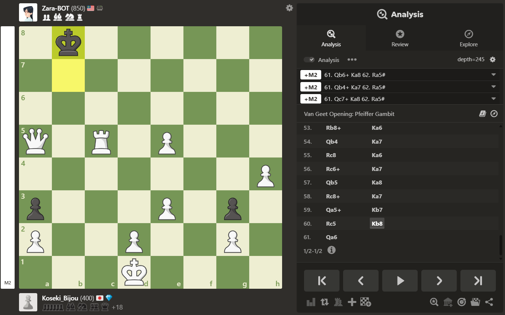This screenshot has width=505, height=315.
Task: Click the Analysis header magnifier icon
Action: pos(382,14)
